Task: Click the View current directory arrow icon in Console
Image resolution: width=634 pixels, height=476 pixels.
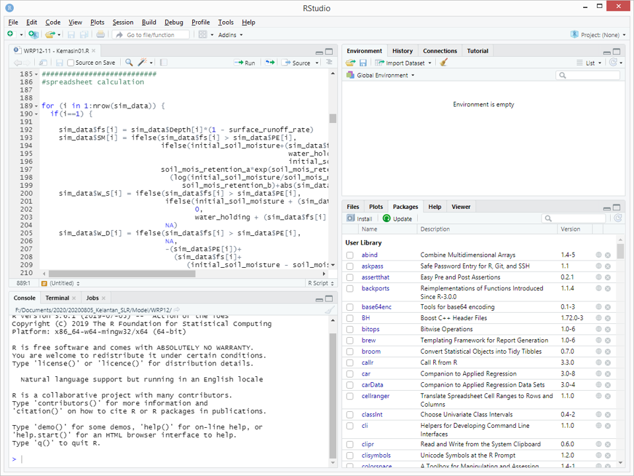Action: tap(177, 309)
